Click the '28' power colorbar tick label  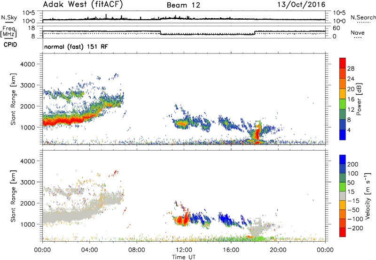[x=351, y=69]
